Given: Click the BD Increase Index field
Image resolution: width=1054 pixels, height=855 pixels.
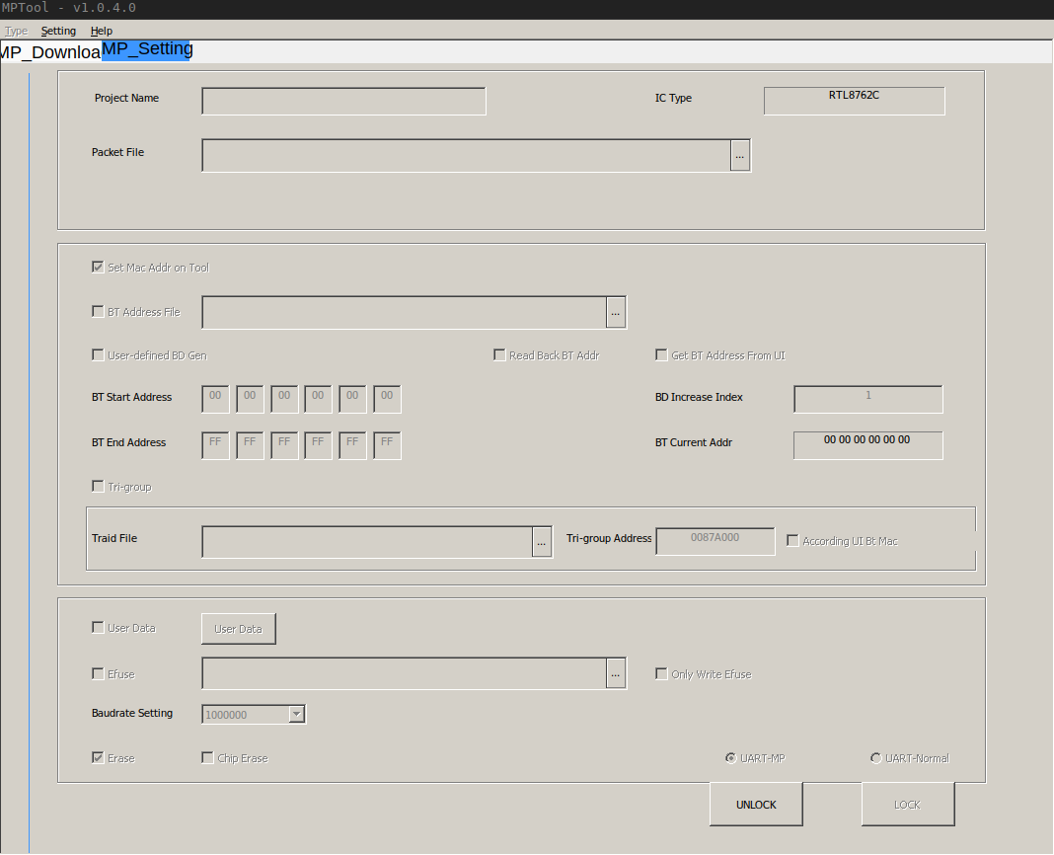Looking at the screenshot, I should 867,399.
